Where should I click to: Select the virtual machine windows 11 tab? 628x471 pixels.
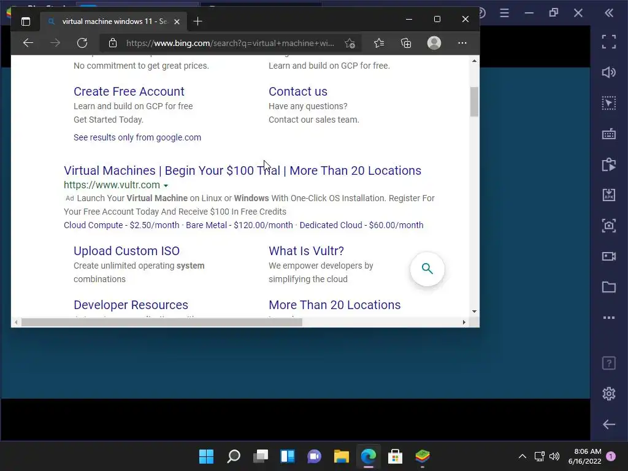[x=114, y=21]
